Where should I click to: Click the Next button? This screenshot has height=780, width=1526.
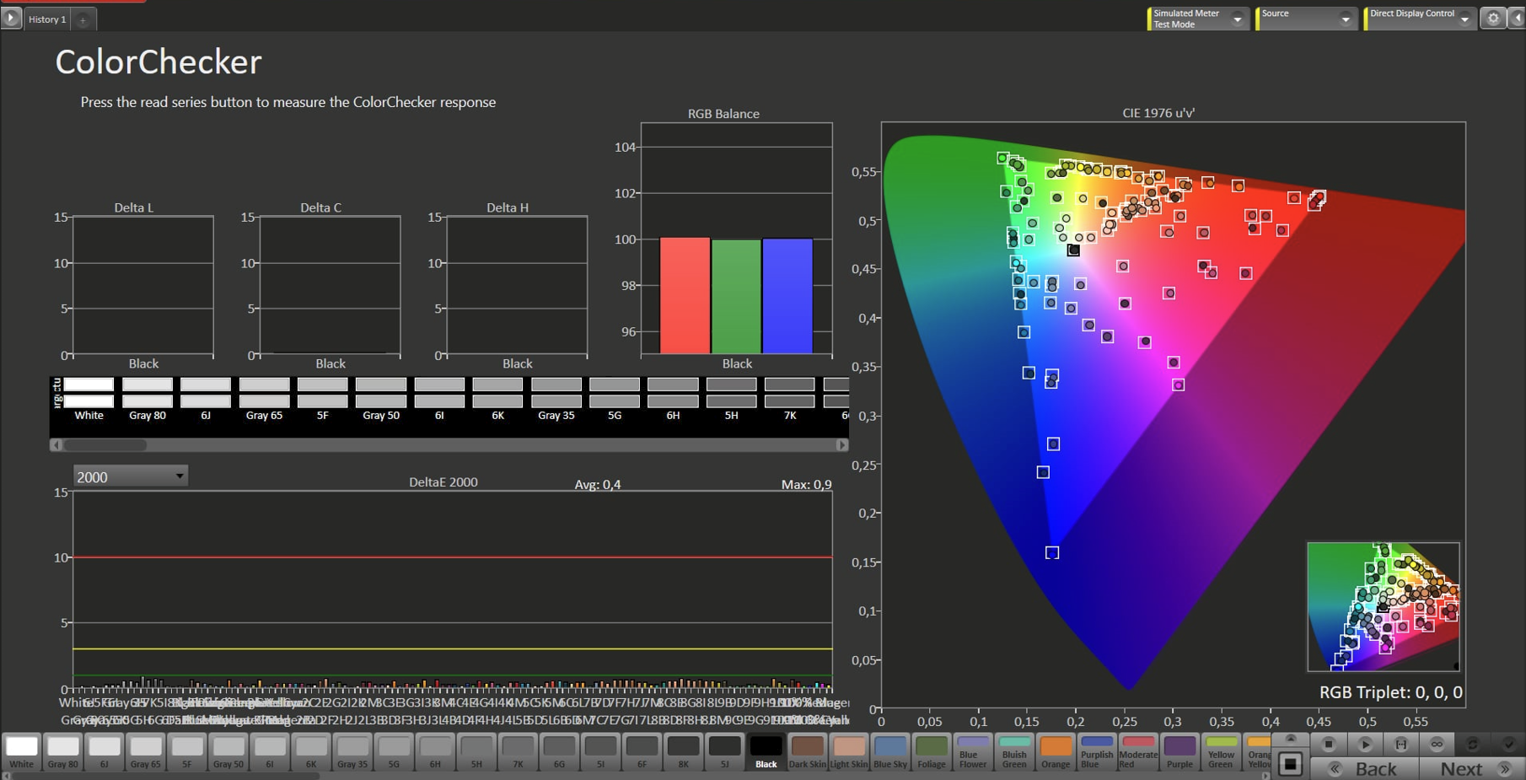click(1470, 768)
